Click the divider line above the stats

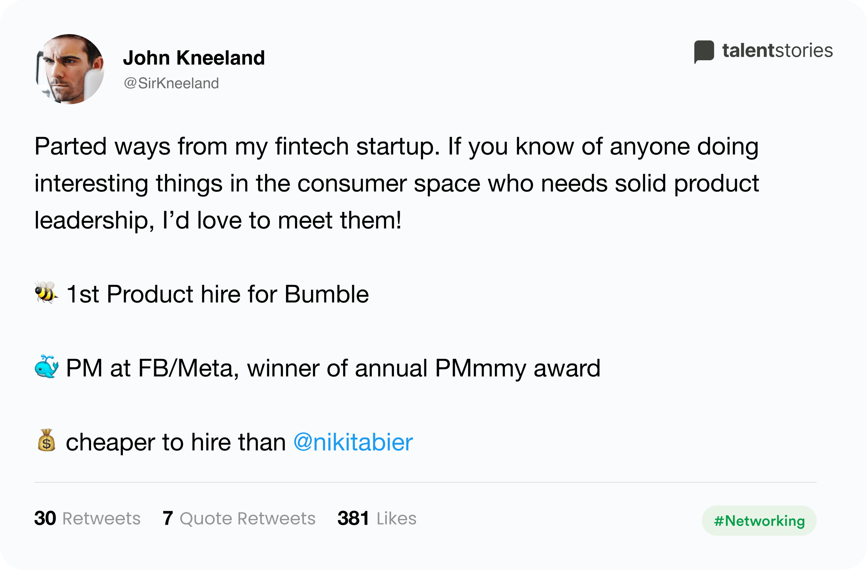[425, 482]
